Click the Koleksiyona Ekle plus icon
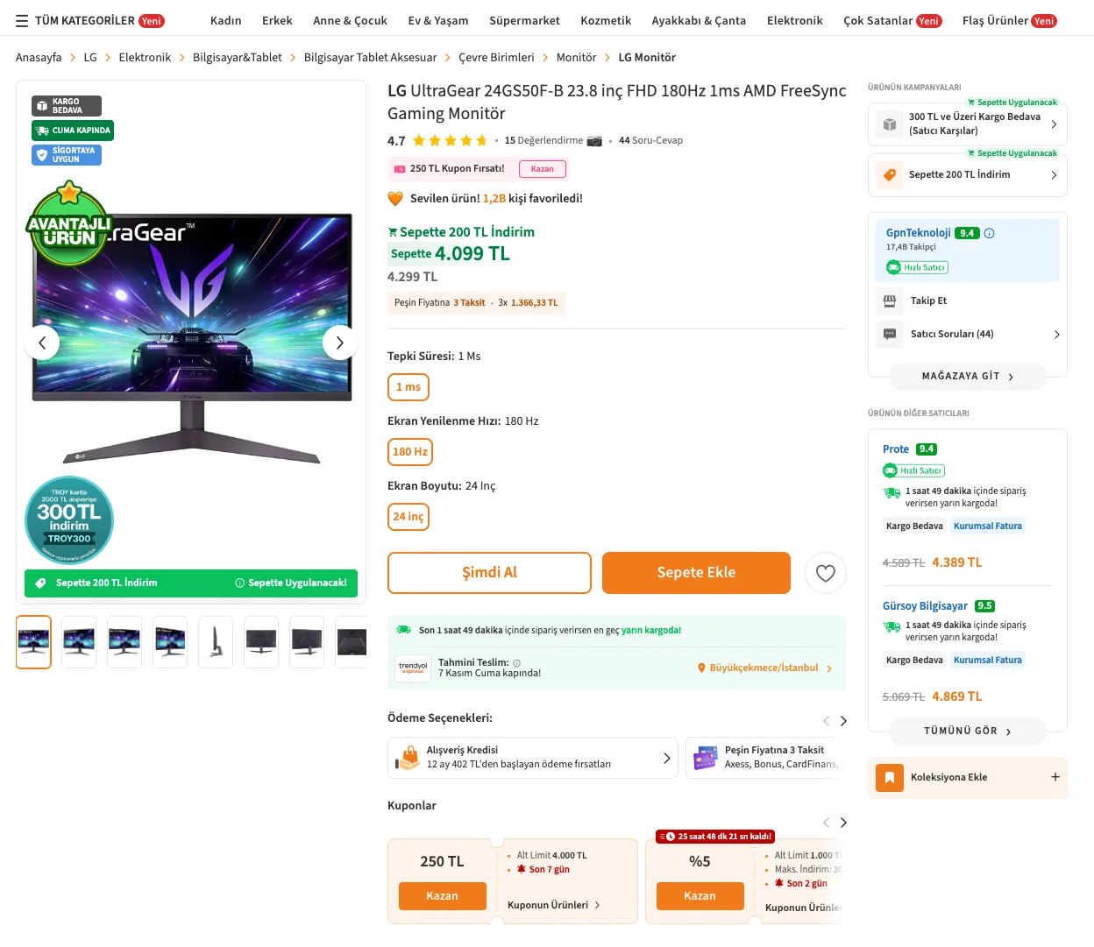The height and width of the screenshot is (947, 1094). click(x=1055, y=777)
